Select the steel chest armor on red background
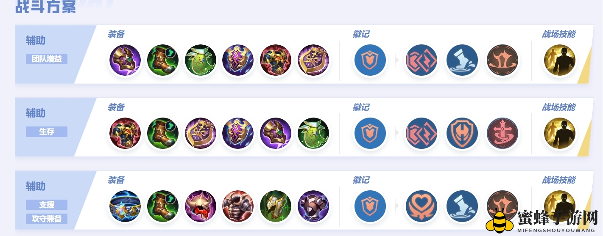This screenshot has height=236, width=603. coord(238,206)
